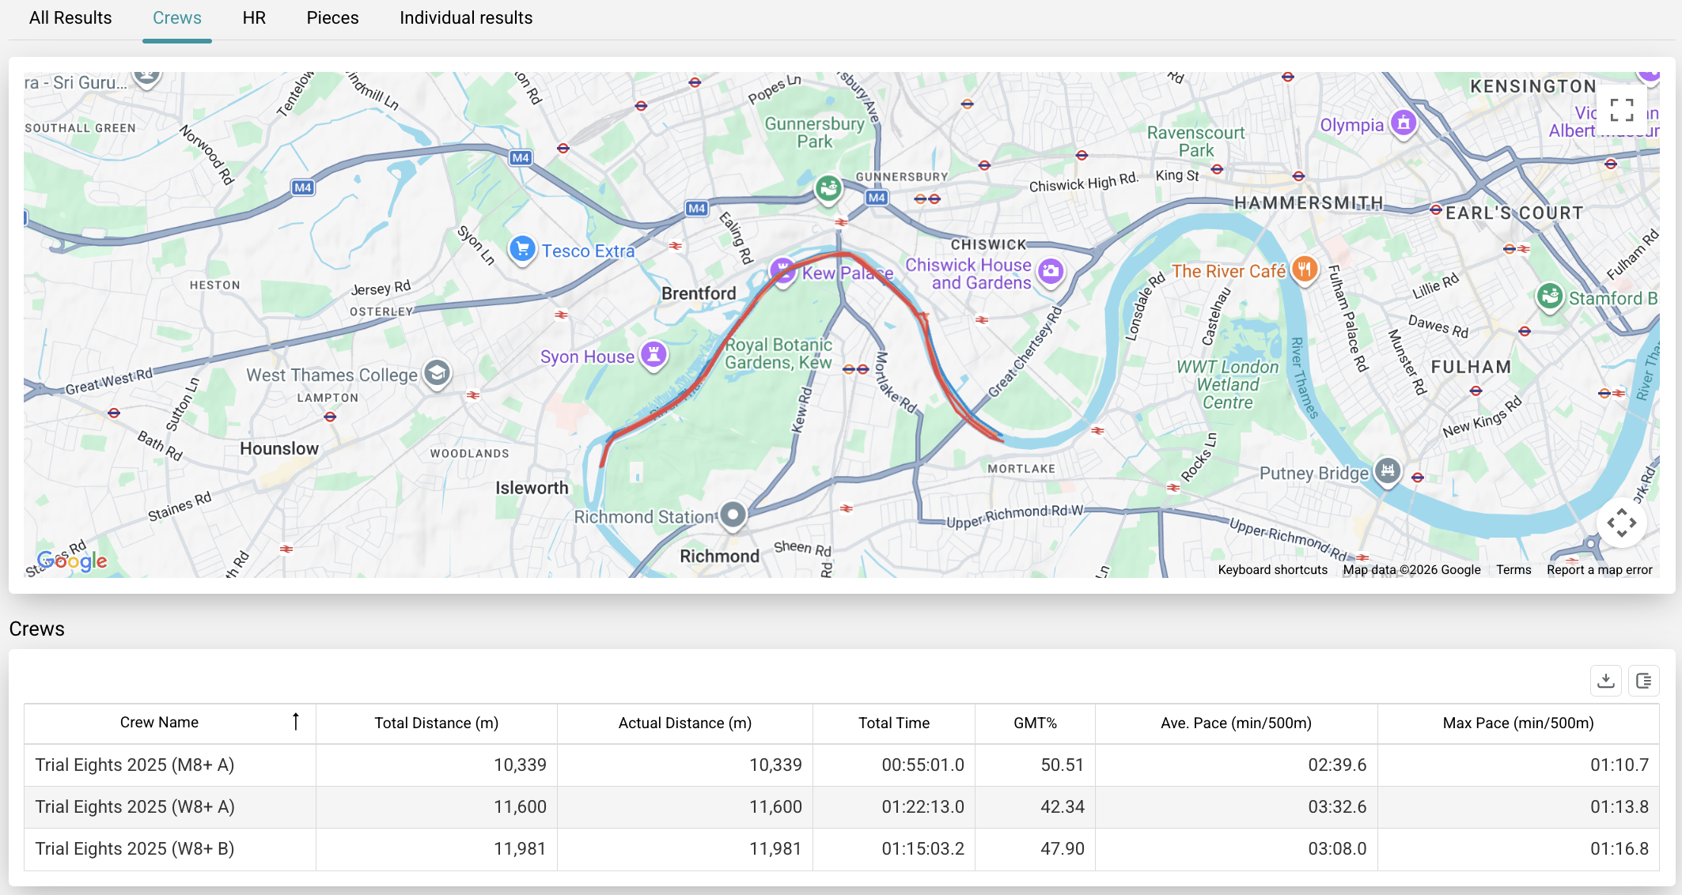Select Richmond Station map pin
1682x895 pixels.
(x=733, y=515)
